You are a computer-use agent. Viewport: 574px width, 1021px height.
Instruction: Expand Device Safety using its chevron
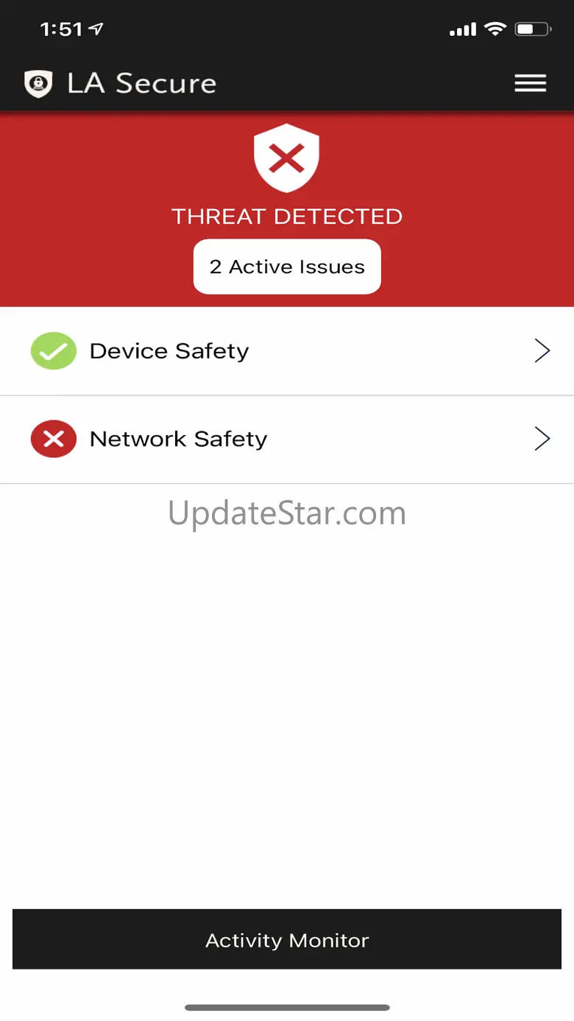coord(542,351)
